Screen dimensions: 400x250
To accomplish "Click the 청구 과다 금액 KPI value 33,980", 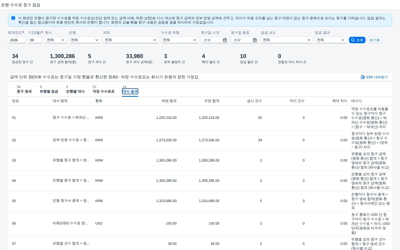I will pyautogui.click(x=134, y=56).
